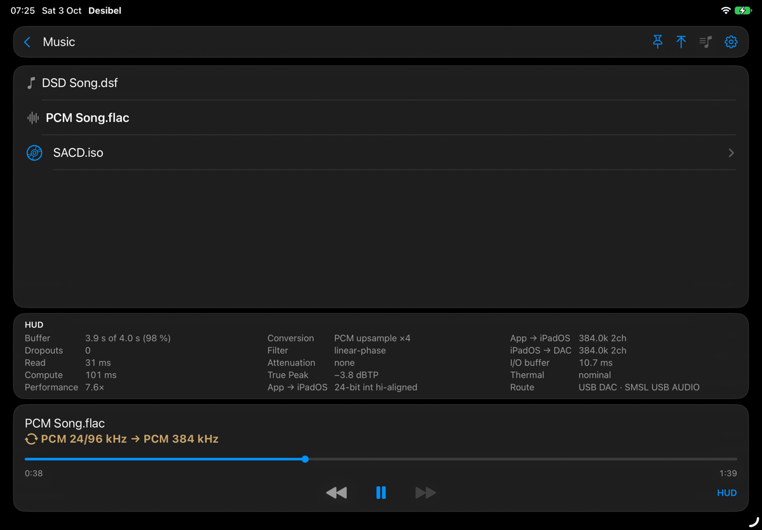Tap Read value 31 ms
The width and height of the screenshot is (762, 530).
[98, 363]
